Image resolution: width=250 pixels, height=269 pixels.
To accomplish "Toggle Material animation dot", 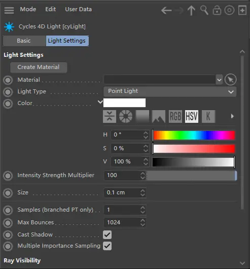I will pyautogui.click(x=8, y=80).
